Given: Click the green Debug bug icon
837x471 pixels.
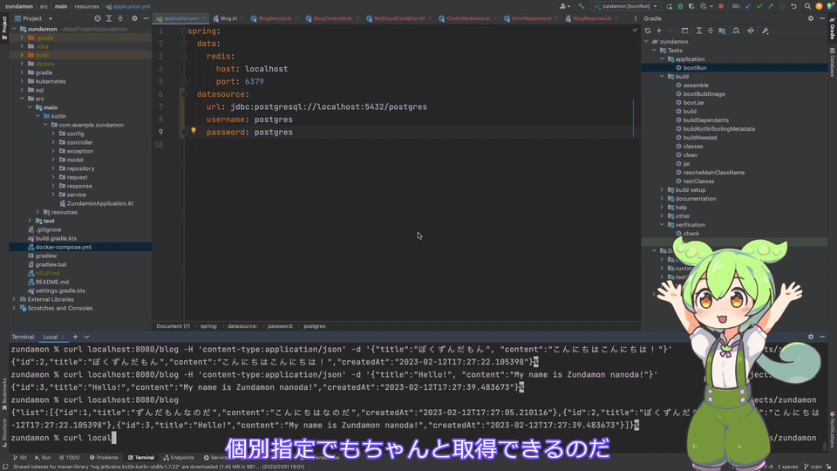Looking at the screenshot, I should coord(681,6).
